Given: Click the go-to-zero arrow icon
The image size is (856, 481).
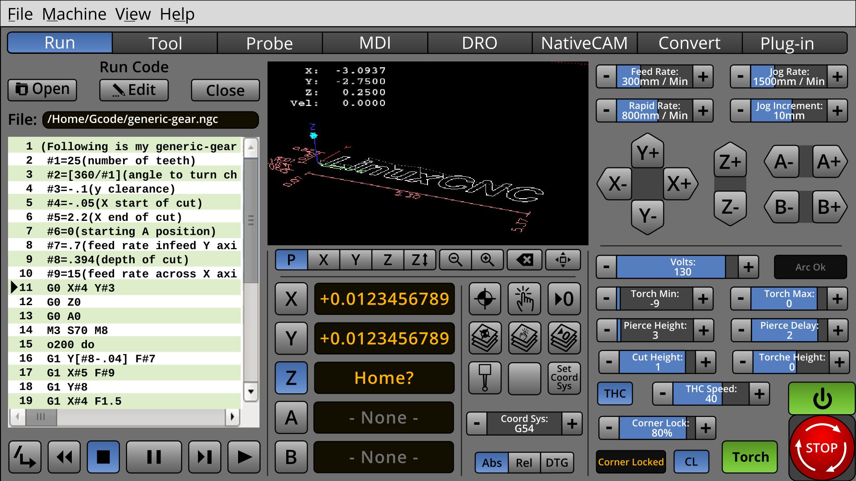Looking at the screenshot, I should click(x=564, y=299).
